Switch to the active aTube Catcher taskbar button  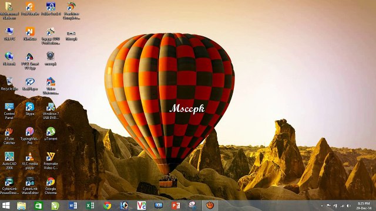click(x=210, y=206)
